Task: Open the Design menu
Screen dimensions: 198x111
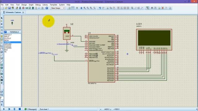Action: click(24, 5)
